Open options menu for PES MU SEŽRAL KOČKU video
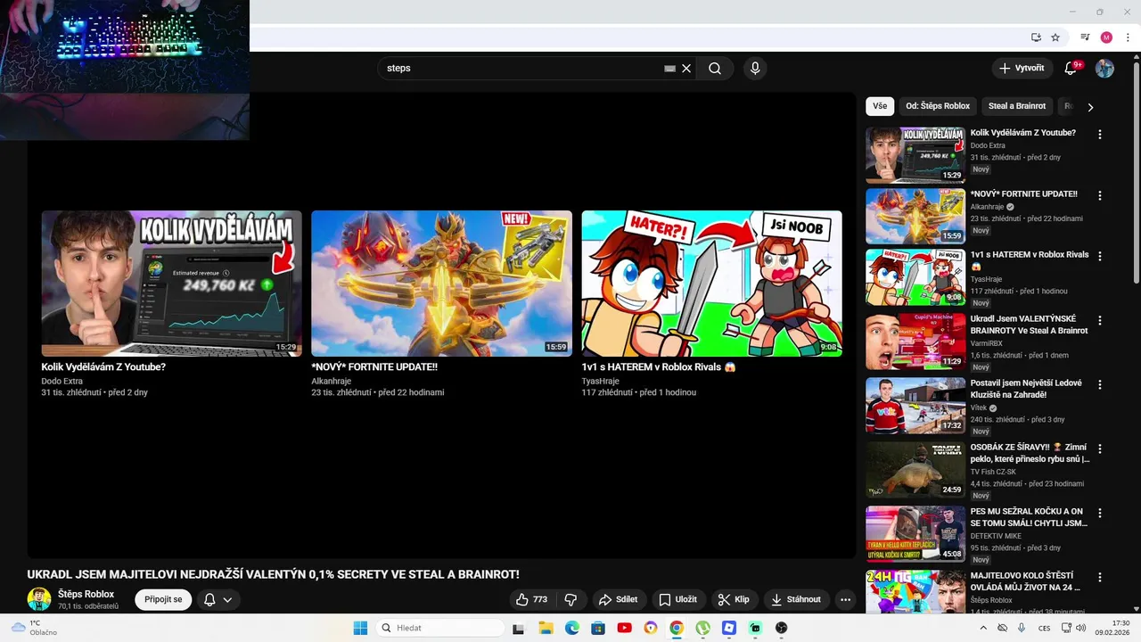Image resolution: width=1141 pixels, height=642 pixels. [1099, 513]
